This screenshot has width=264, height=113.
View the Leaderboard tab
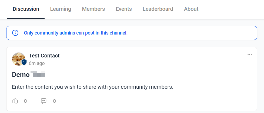(x=158, y=9)
